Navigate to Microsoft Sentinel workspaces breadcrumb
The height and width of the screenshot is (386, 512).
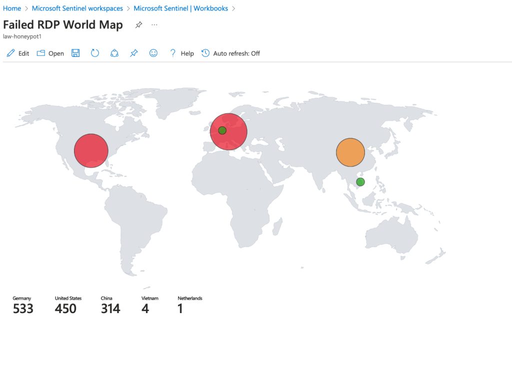pos(77,8)
